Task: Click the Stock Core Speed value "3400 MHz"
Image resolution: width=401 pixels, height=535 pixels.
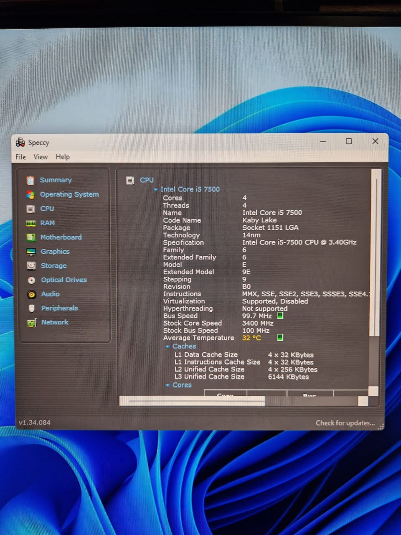Action: click(257, 323)
